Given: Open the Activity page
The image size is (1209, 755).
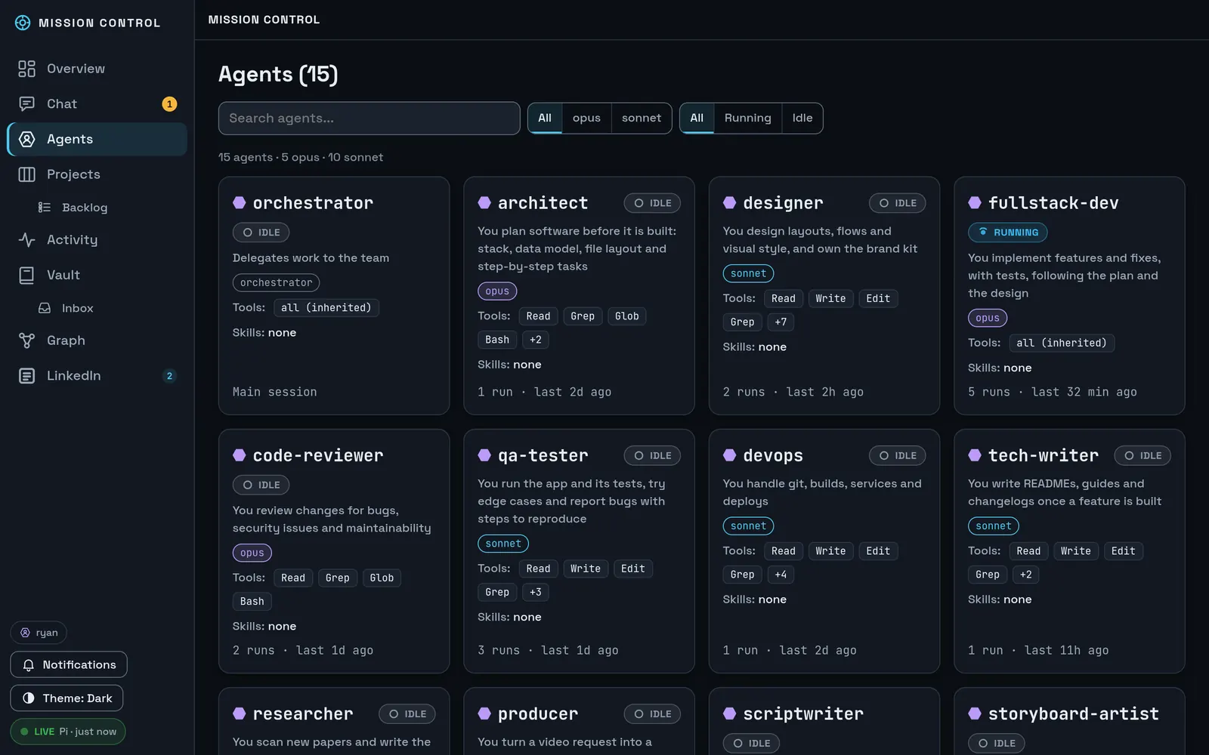Looking at the screenshot, I should pos(97,240).
